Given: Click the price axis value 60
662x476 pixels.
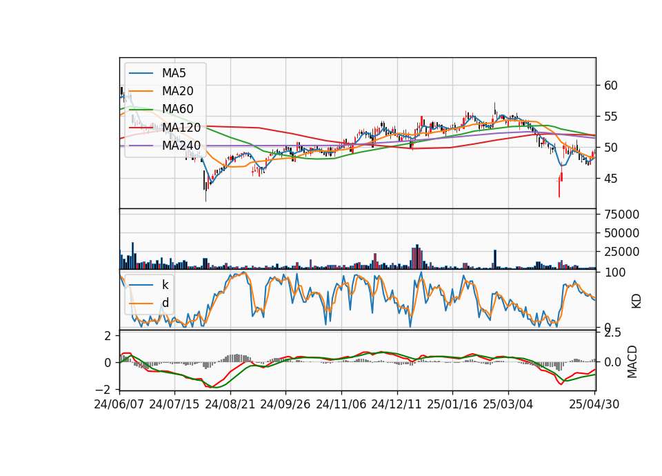Looking at the screenshot, I should point(611,86).
